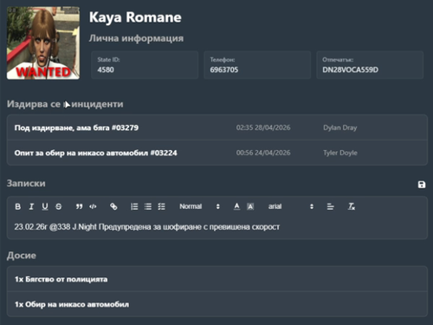Apply bulleted list formatting
The width and height of the screenshot is (433, 325).
pos(148,206)
